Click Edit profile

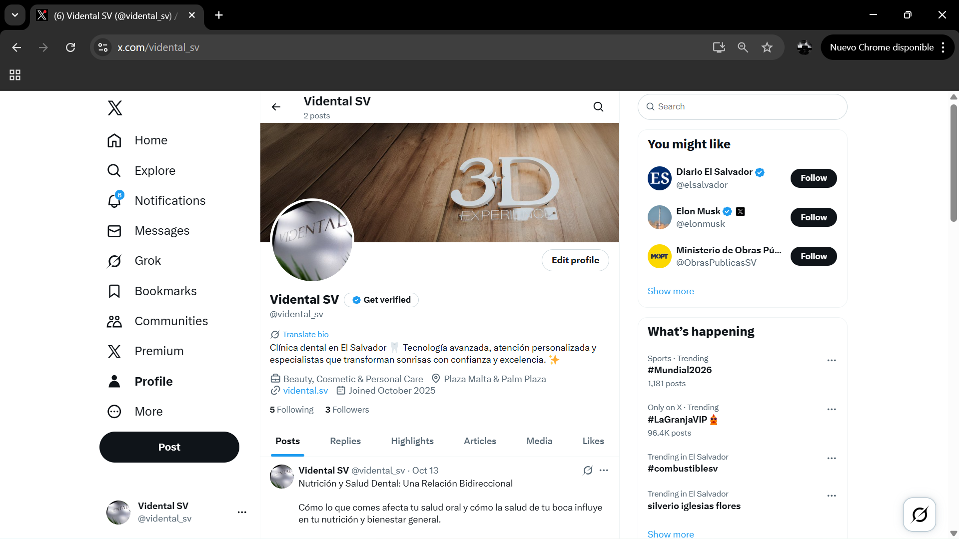tap(575, 260)
